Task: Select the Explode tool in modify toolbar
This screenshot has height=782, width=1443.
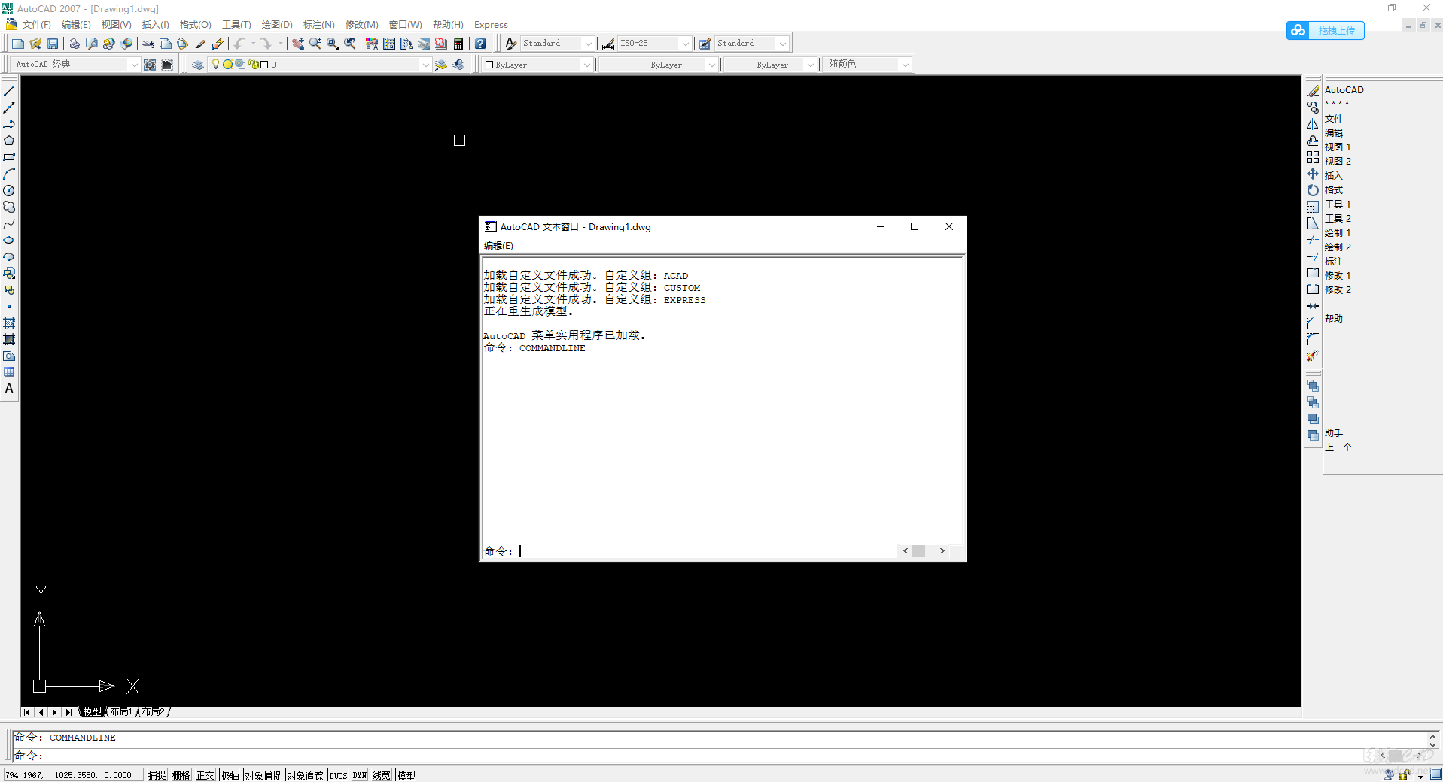Action: [1313, 356]
